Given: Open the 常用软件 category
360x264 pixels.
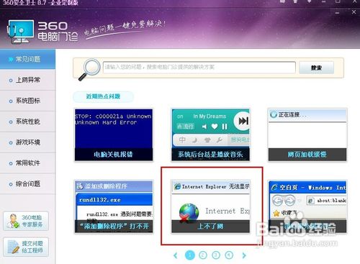Looking at the screenshot, I should coord(27,163).
